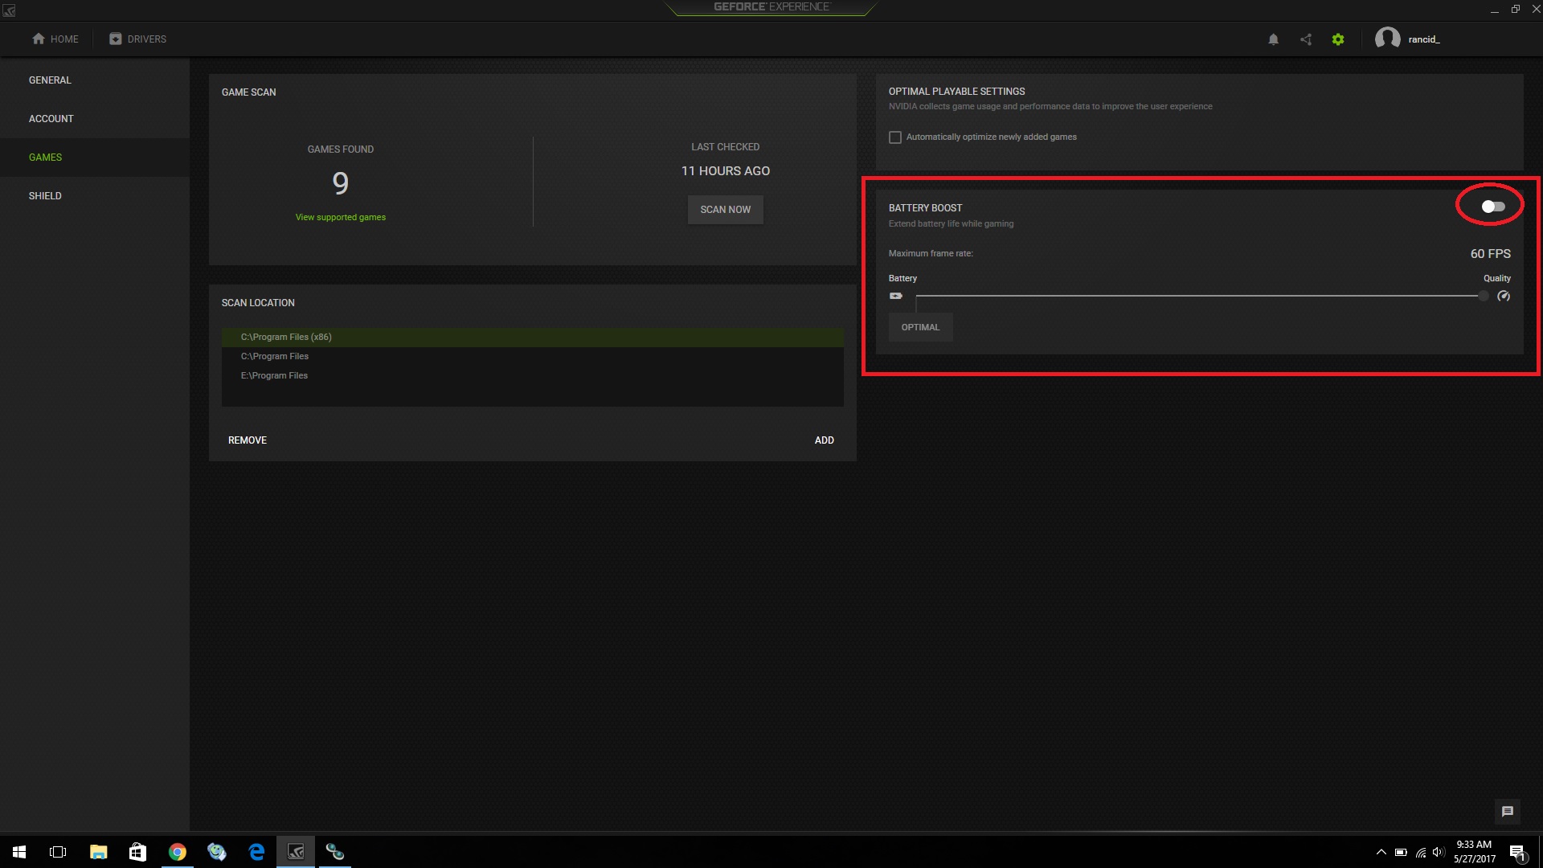Click the user profile avatar
The width and height of the screenshot is (1543, 868).
1387,39
